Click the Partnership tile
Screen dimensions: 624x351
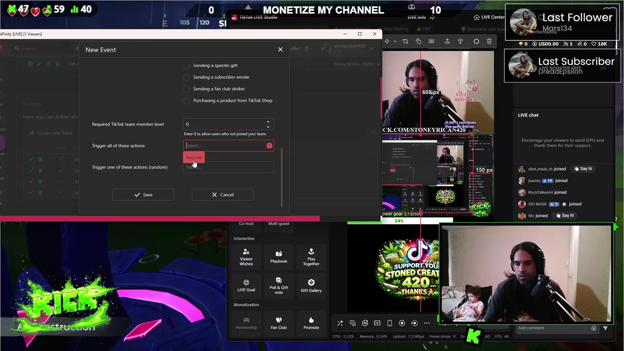(x=246, y=323)
